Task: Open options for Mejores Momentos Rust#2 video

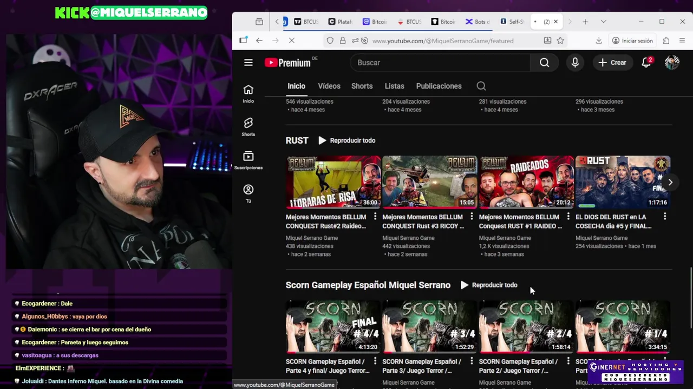Action: (x=375, y=217)
